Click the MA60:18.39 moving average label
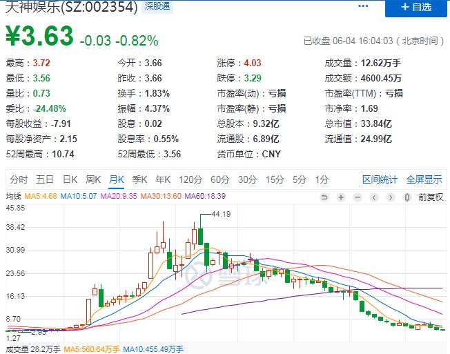The height and width of the screenshot is (354, 450). pos(205,196)
